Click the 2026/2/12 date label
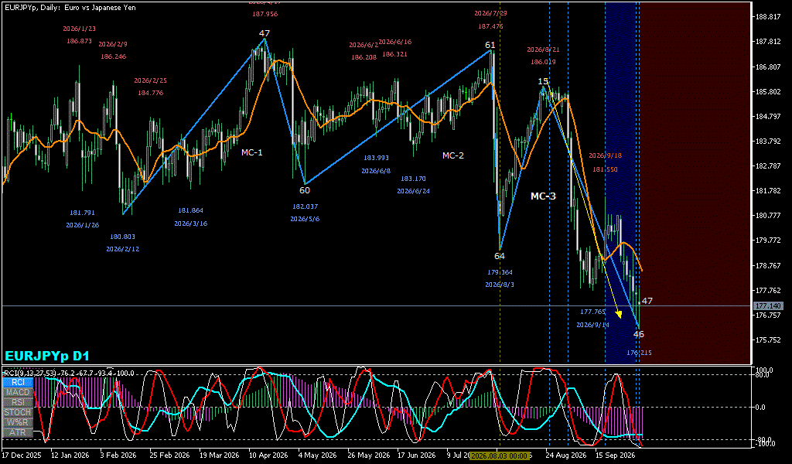The image size is (792, 464). point(123,249)
